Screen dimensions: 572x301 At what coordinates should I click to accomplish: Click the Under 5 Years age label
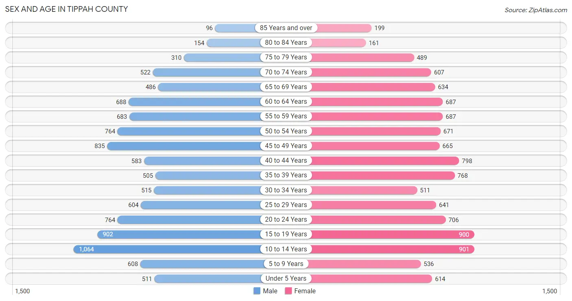tap(286, 279)
